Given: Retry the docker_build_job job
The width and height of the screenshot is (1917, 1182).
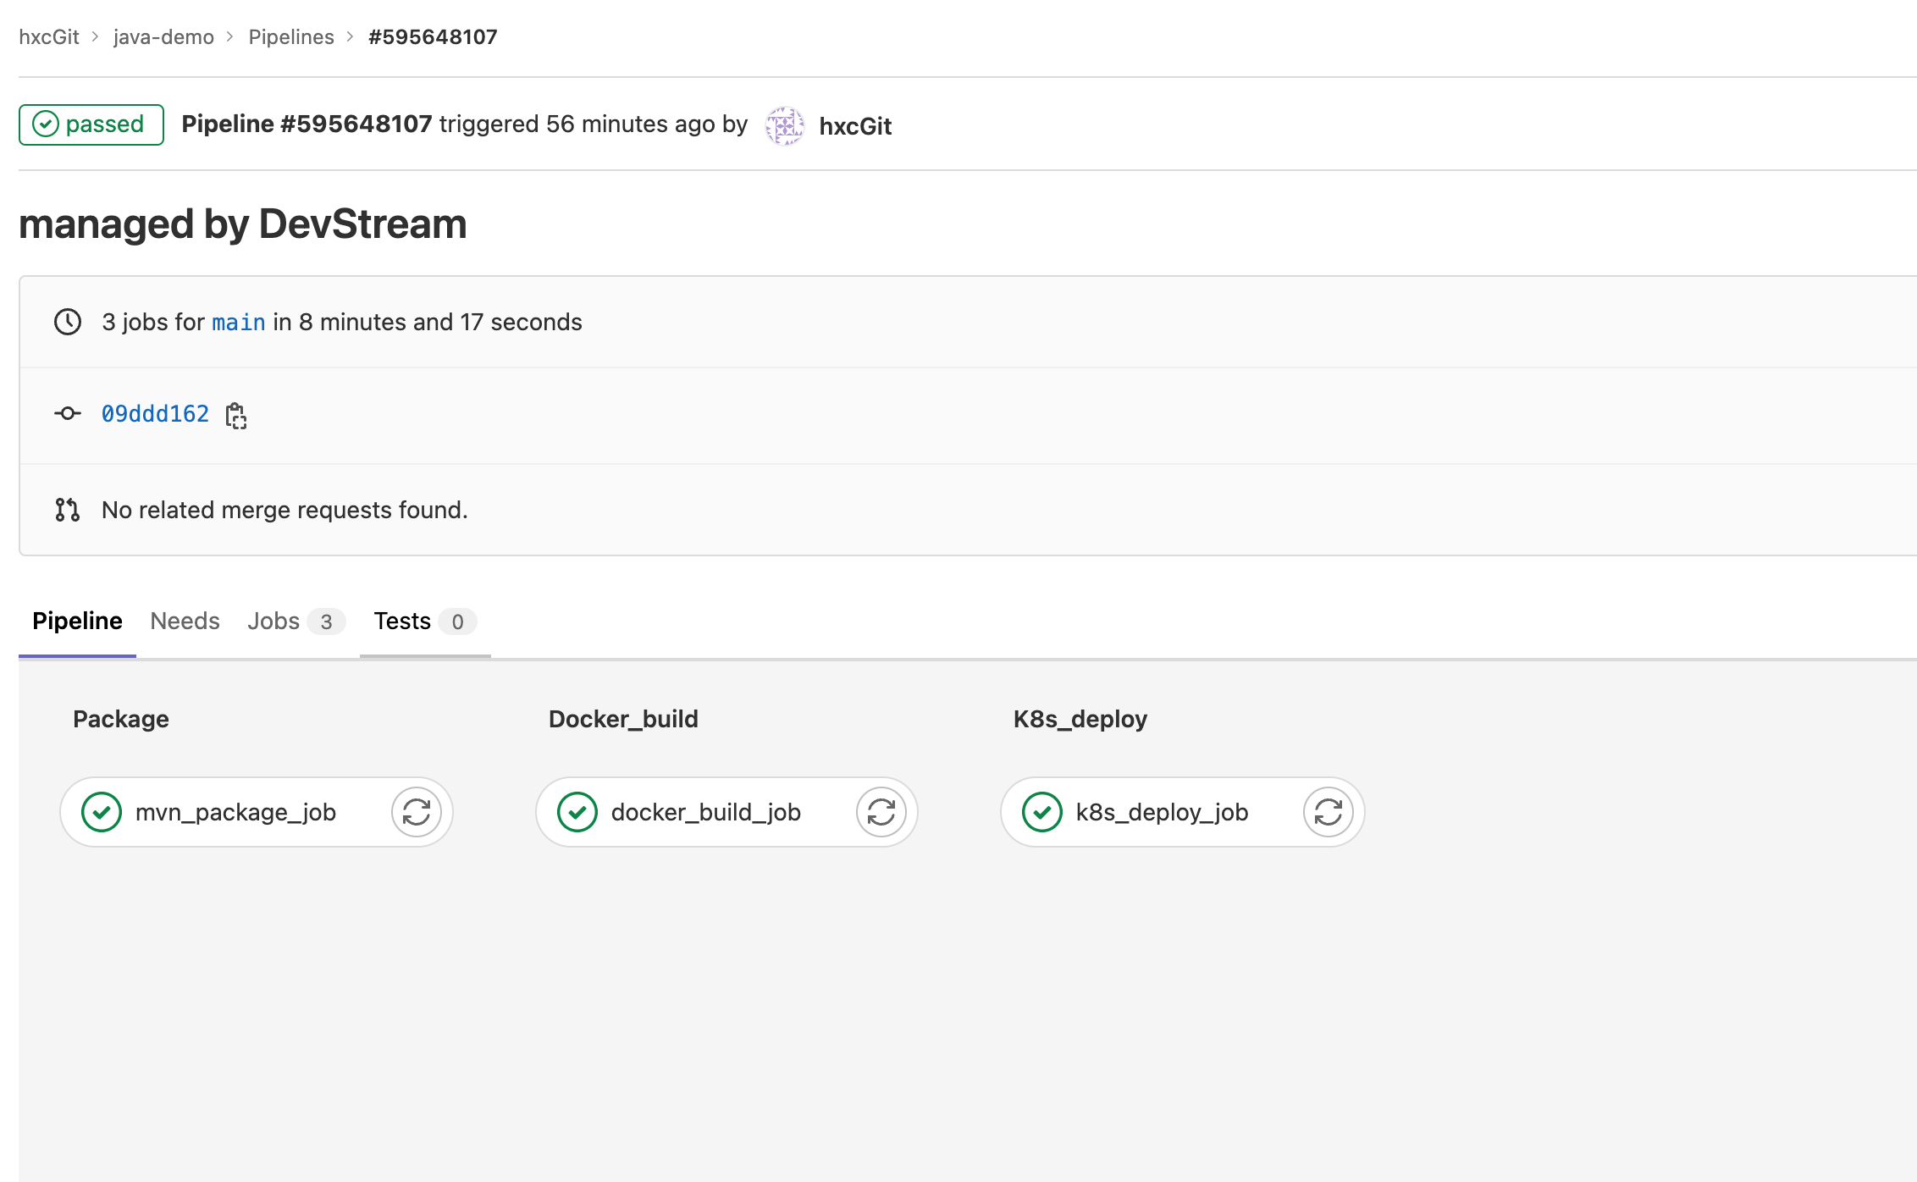Looking at the screenshot, I should click(x=881, y=812).
